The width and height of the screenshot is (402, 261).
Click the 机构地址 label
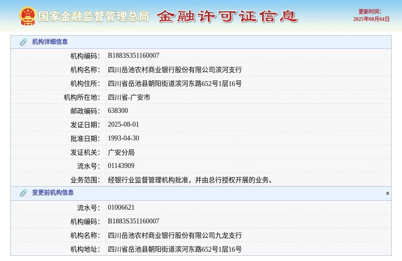[85, 249]
